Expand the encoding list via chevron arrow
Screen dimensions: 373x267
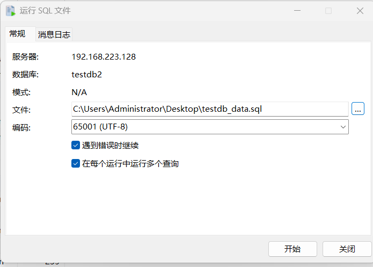point(343,127)
